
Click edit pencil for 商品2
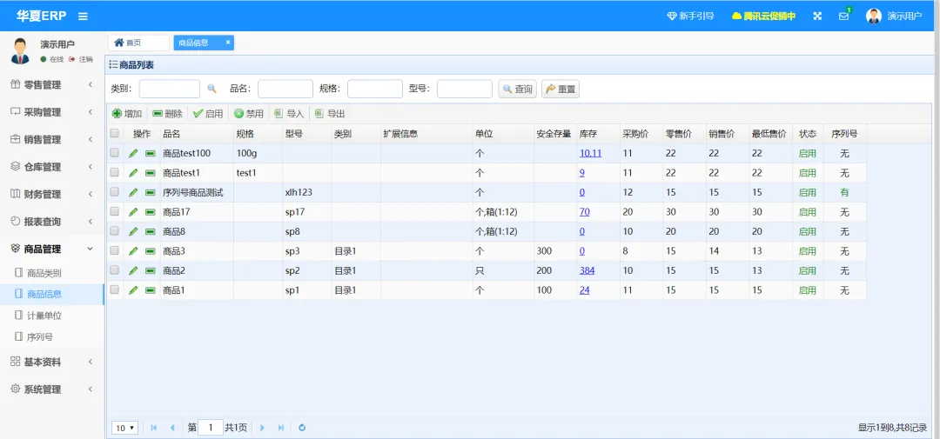tap(133, 270)
